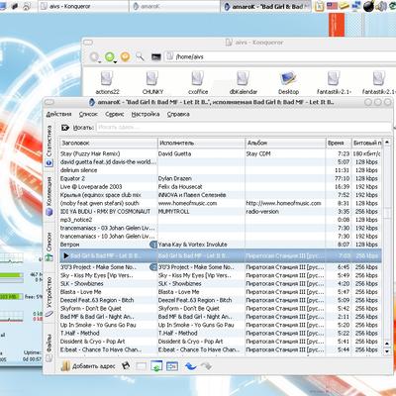This screenshot has width=396, height=396.
Task: Open the Справка menu
Action: click(178, 114)
